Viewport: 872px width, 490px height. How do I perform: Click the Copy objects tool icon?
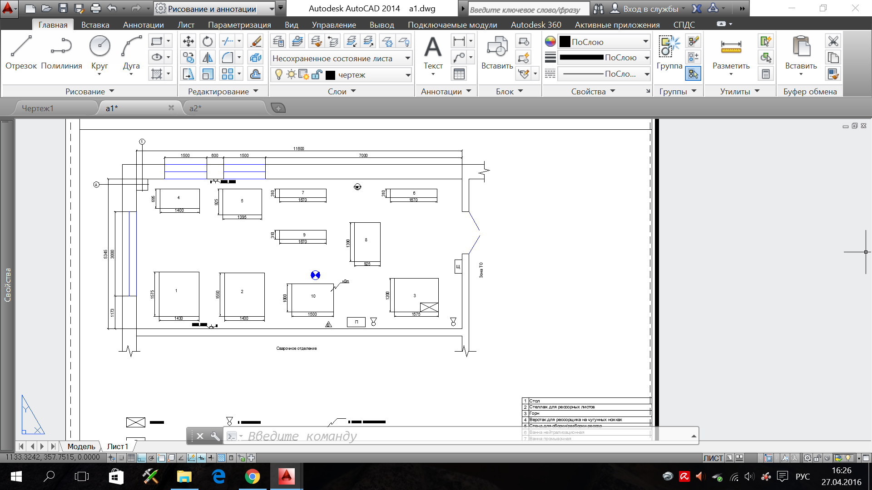pos(188,58)
